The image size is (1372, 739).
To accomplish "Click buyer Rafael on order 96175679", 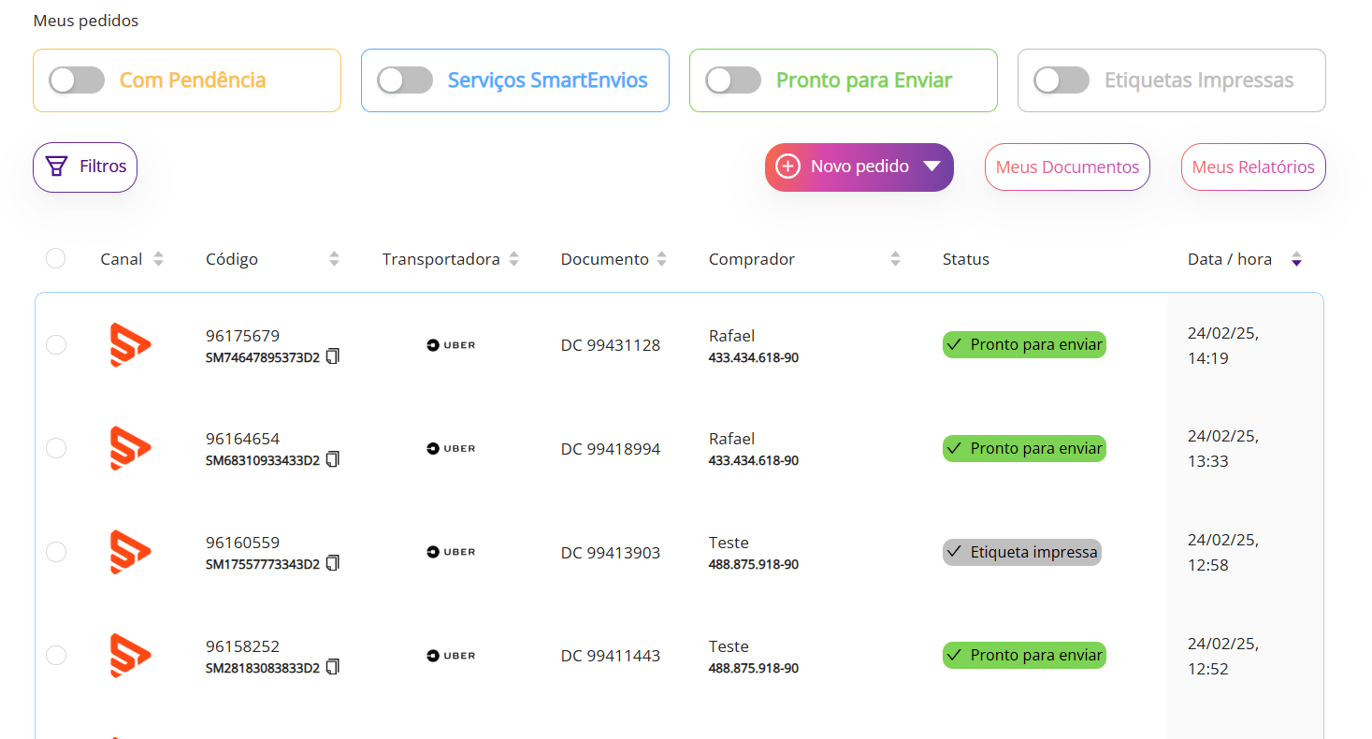I will (x=731, y=336).
